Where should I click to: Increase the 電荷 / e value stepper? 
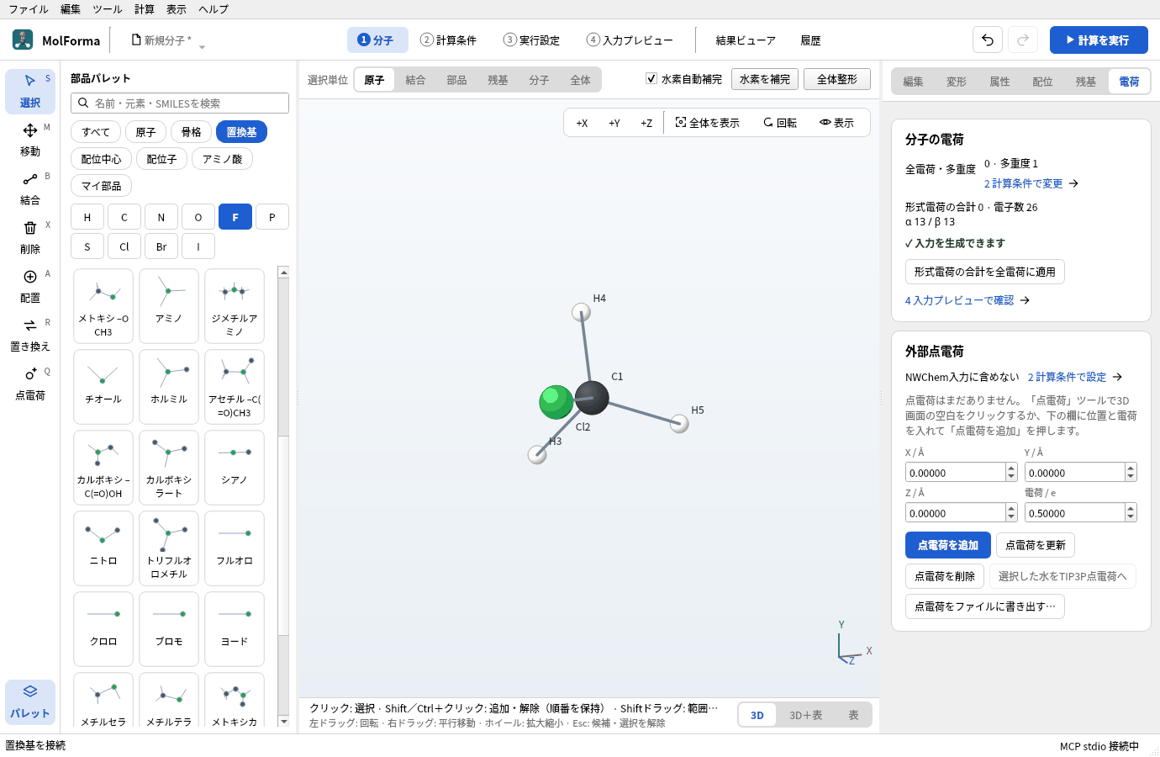1131,508
